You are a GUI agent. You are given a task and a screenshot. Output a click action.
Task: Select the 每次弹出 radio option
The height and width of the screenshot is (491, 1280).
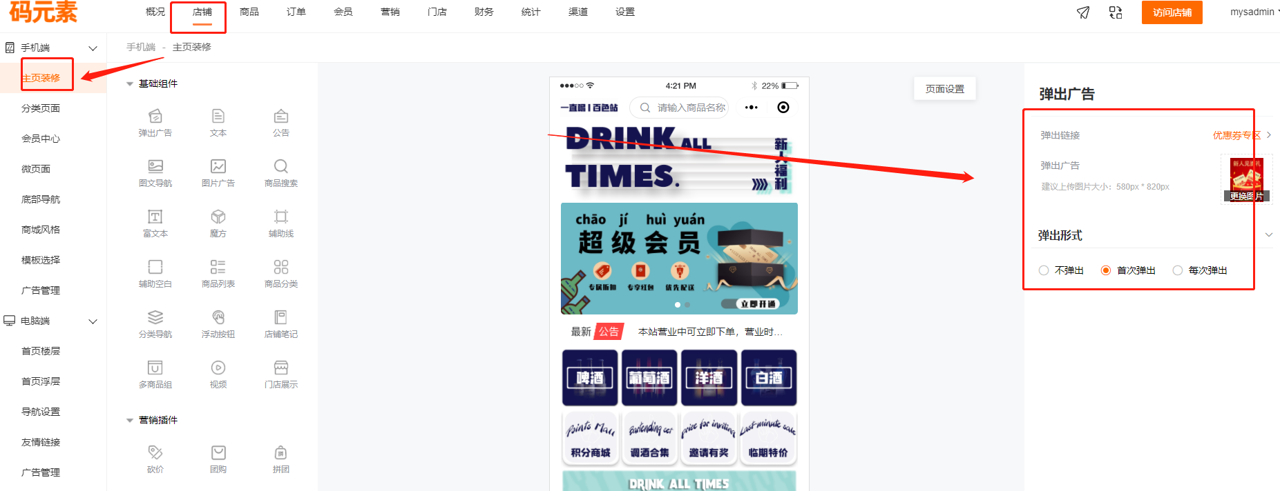click(x=1178, y=270)
